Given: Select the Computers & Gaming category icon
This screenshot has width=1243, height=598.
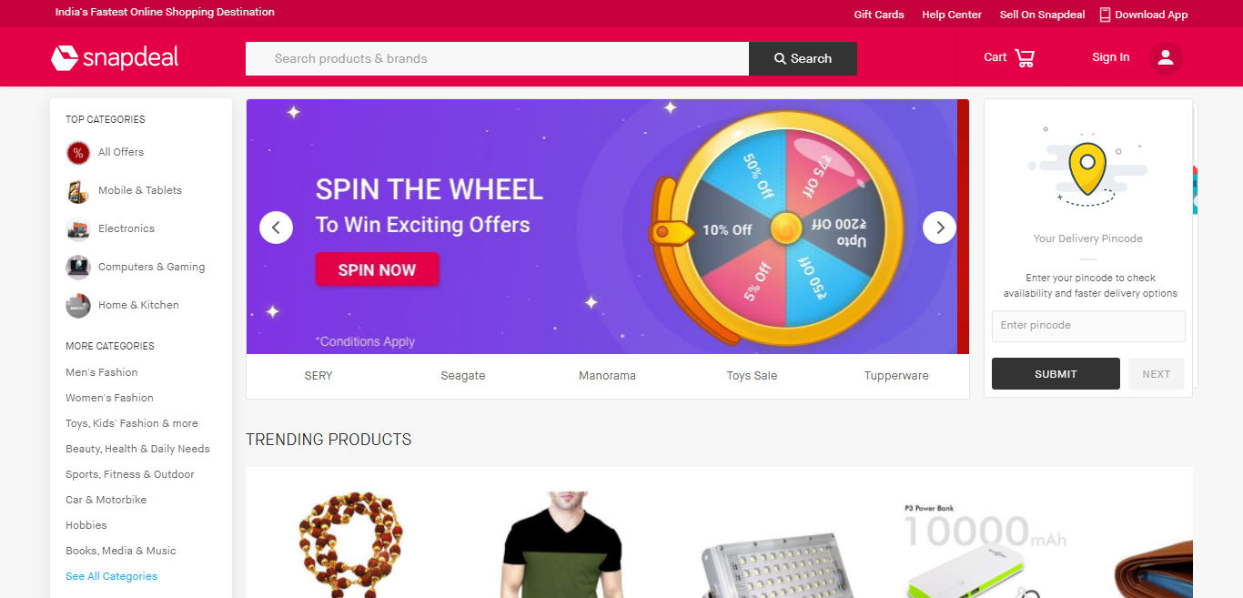Looking at the screenshot, I should [x=78, y=268].
